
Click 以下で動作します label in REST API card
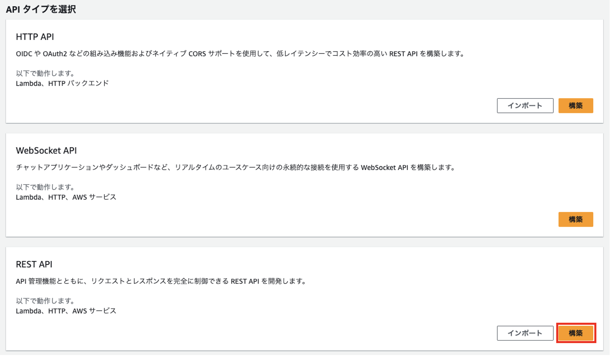click(45, 300)
